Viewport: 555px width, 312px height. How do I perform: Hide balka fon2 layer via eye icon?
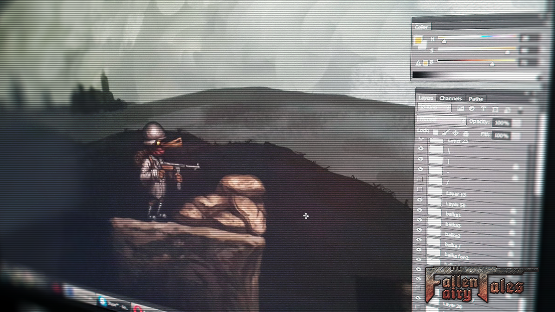(419, 249)
